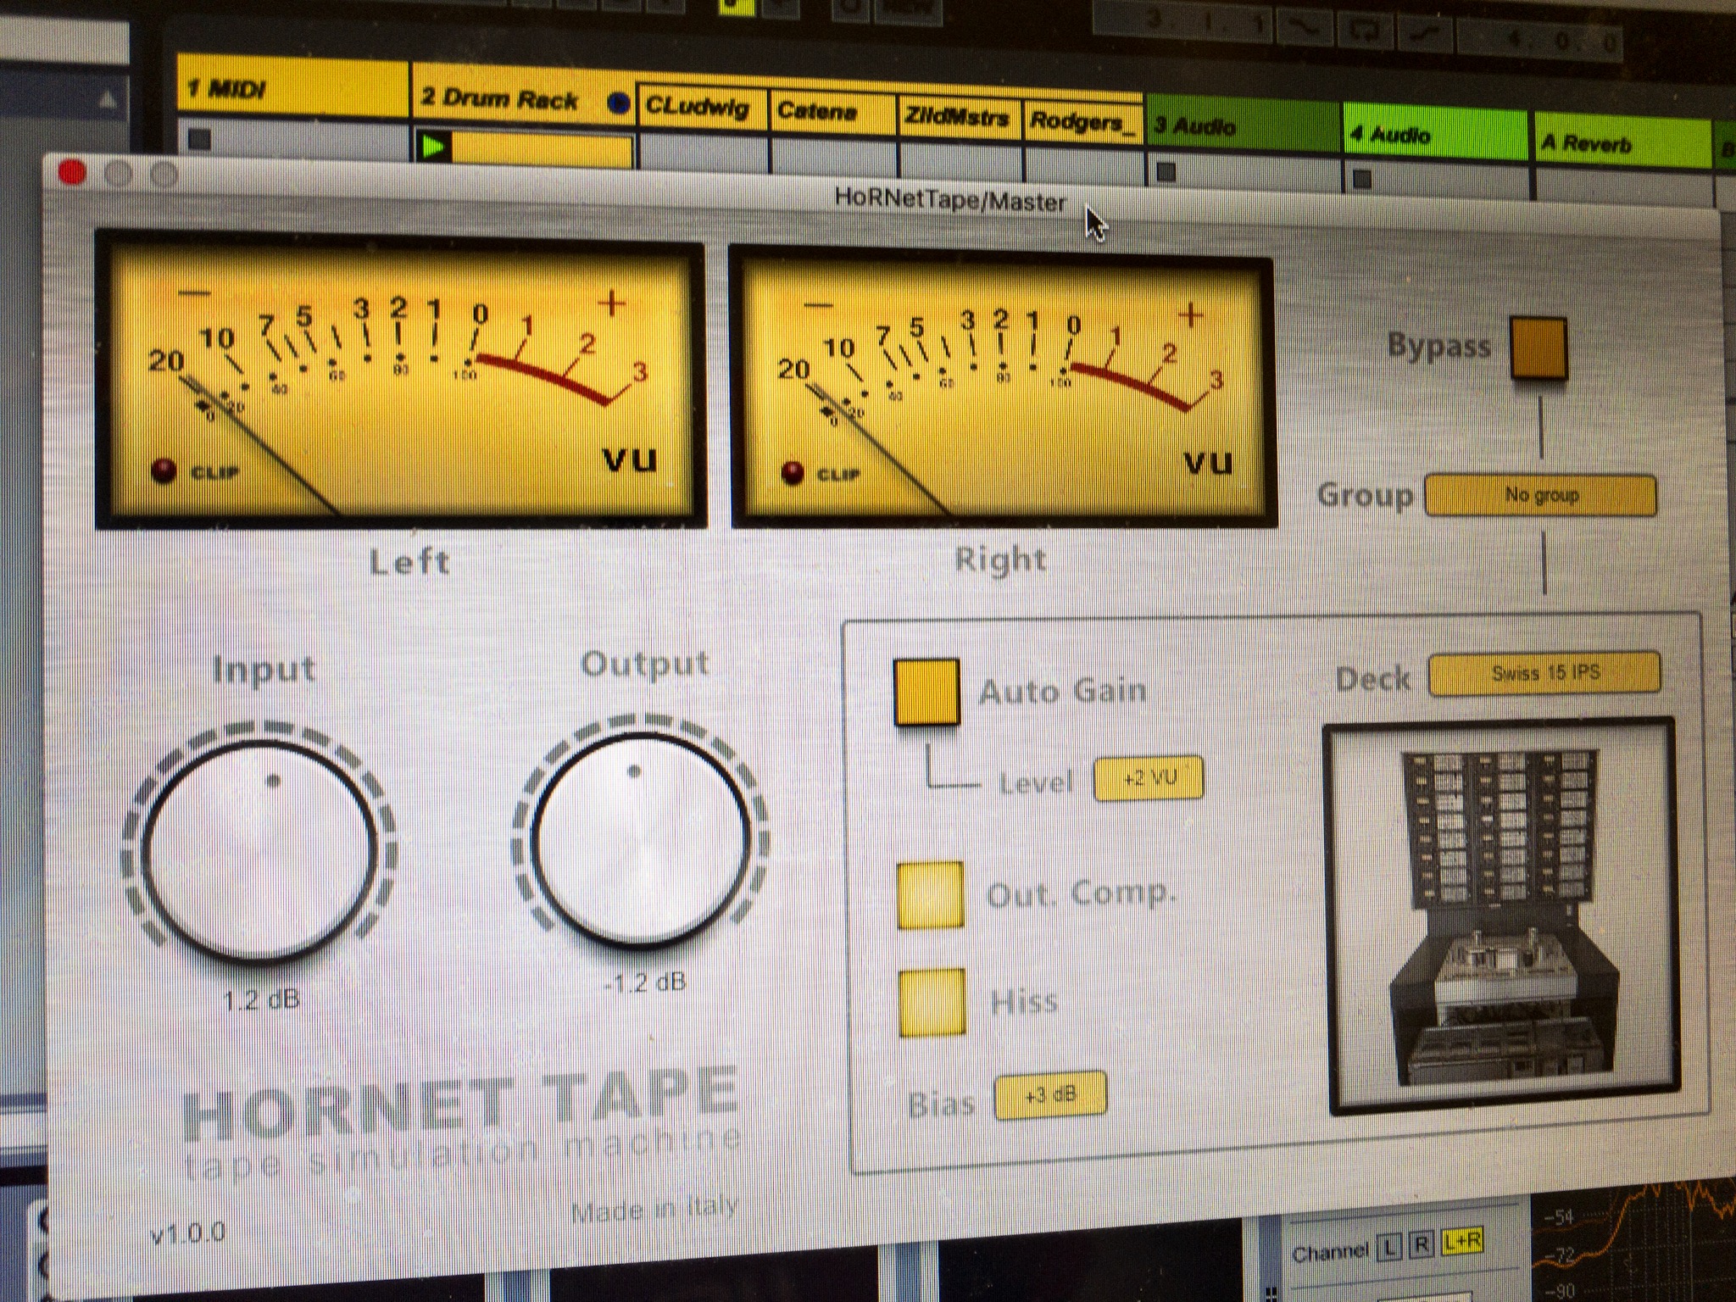Click the punch-in icon left of the loop button
Viewport: 1736px width, 1302px height.
[x=1305, y=25]
